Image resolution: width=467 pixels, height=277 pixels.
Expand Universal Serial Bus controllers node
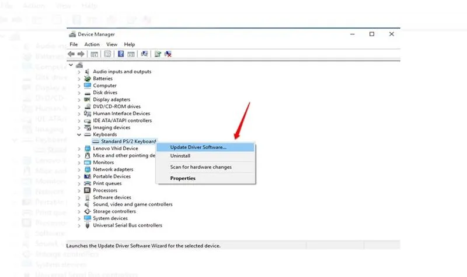[x=79, y=225]
